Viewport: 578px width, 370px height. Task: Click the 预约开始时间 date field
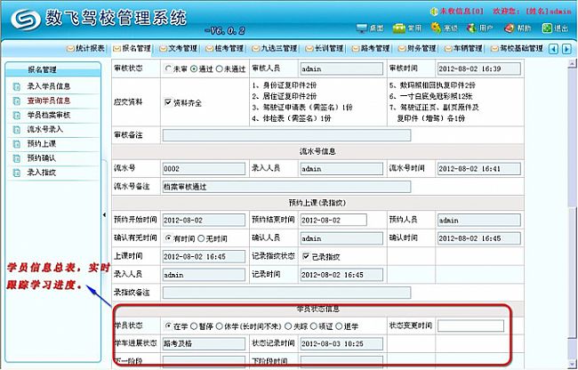[204, 220]
